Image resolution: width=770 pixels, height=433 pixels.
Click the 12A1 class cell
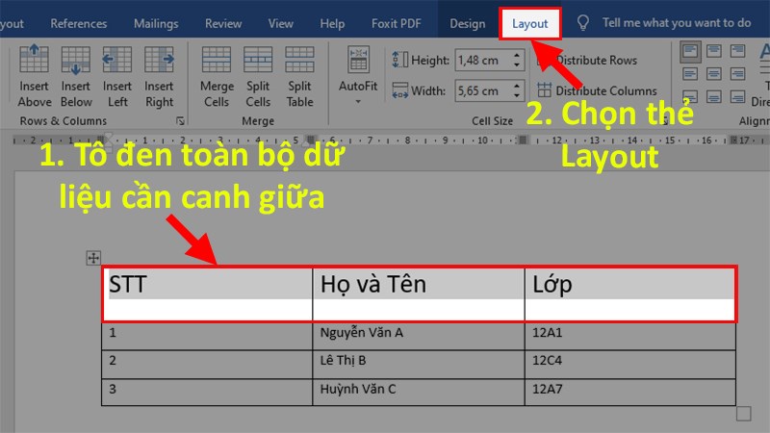[630, 336]
